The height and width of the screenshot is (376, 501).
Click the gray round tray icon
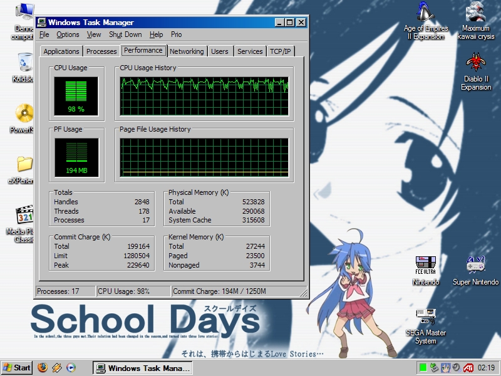pyautogui.click(x=457, y=368)
